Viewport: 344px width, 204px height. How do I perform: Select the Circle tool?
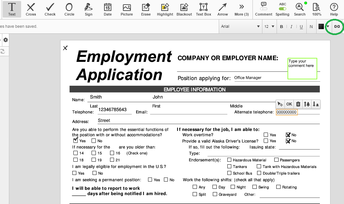pyautogui.click(x=69, y=9)
